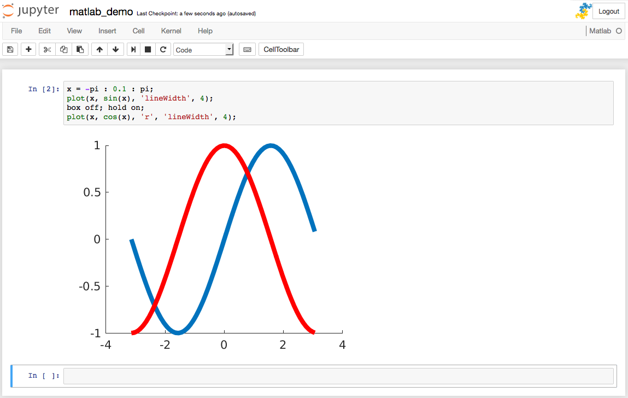Open the Kernel menu
Image resolution: width=628 pixels, height=398 pixels.
[171, 31]
